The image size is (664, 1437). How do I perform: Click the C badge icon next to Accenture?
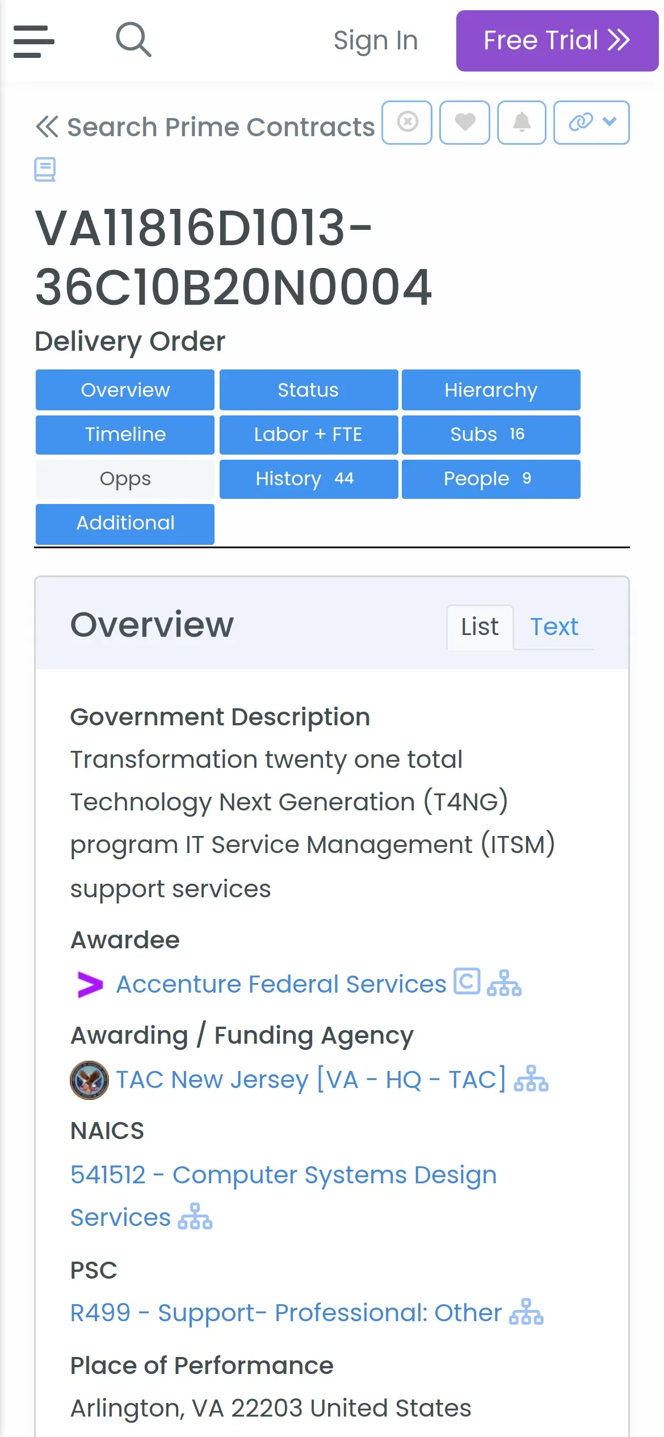pos(467,981)
